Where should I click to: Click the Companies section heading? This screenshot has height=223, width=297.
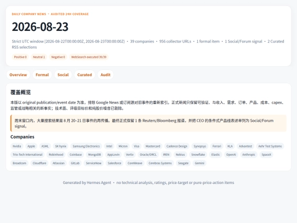coord(23,137)
